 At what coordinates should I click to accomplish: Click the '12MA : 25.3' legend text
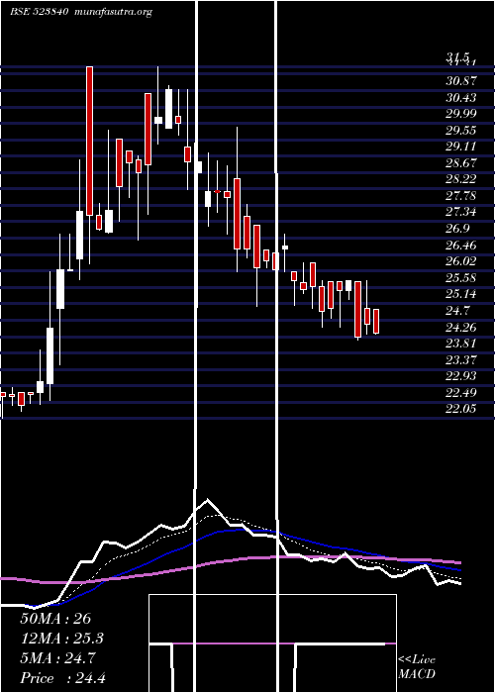coord(62,639)
